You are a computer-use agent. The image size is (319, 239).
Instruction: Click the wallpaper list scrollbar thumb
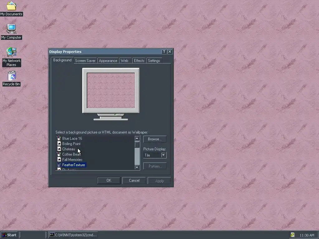tap(137, 145)
